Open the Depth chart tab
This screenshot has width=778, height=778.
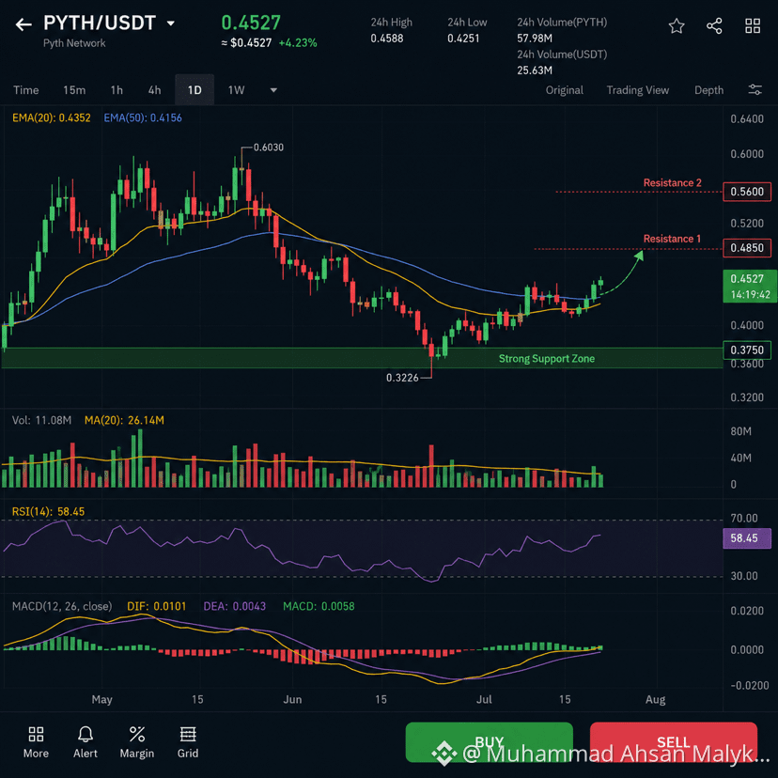708,90
